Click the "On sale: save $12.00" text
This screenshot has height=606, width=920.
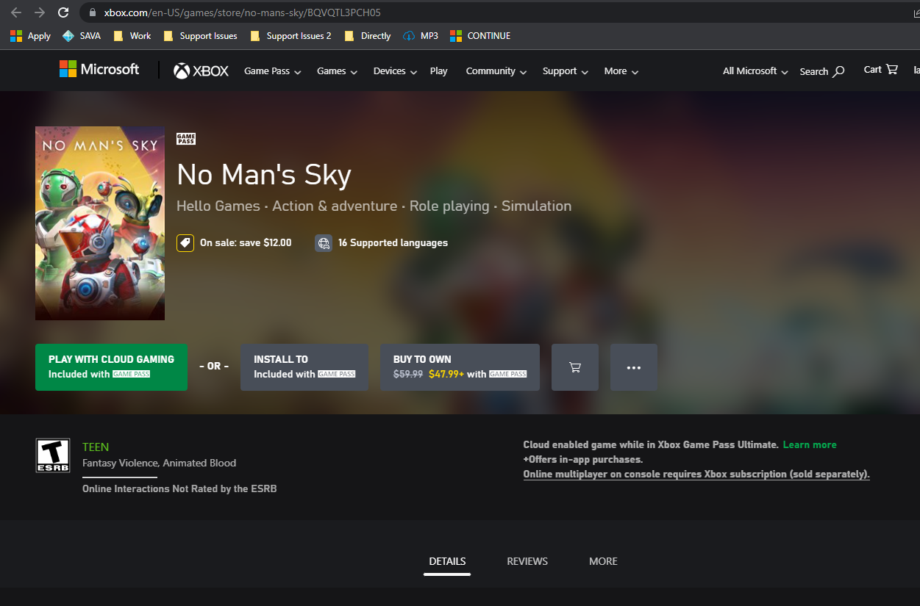(246, 243)
